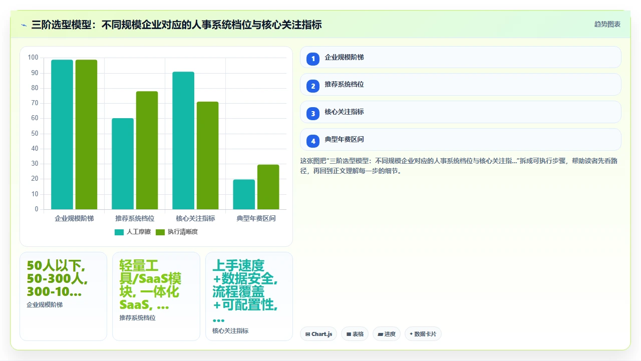
Task: Click the teal 人工摩擦 bar for 推荐系统档位
Action: 123,164
